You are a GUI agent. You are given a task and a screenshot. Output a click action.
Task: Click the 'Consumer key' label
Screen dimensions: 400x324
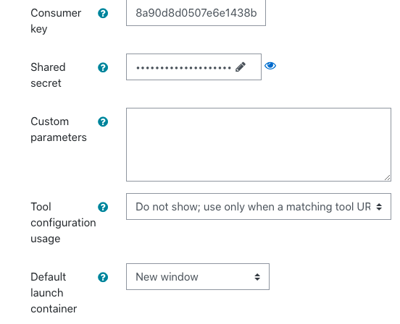click(56, 21)
